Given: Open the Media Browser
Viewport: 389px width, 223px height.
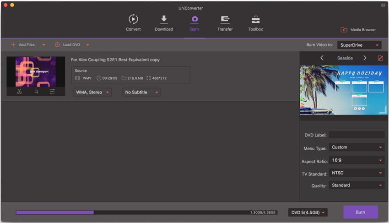Looking at the screenshot, I should [x=358, y=30].
